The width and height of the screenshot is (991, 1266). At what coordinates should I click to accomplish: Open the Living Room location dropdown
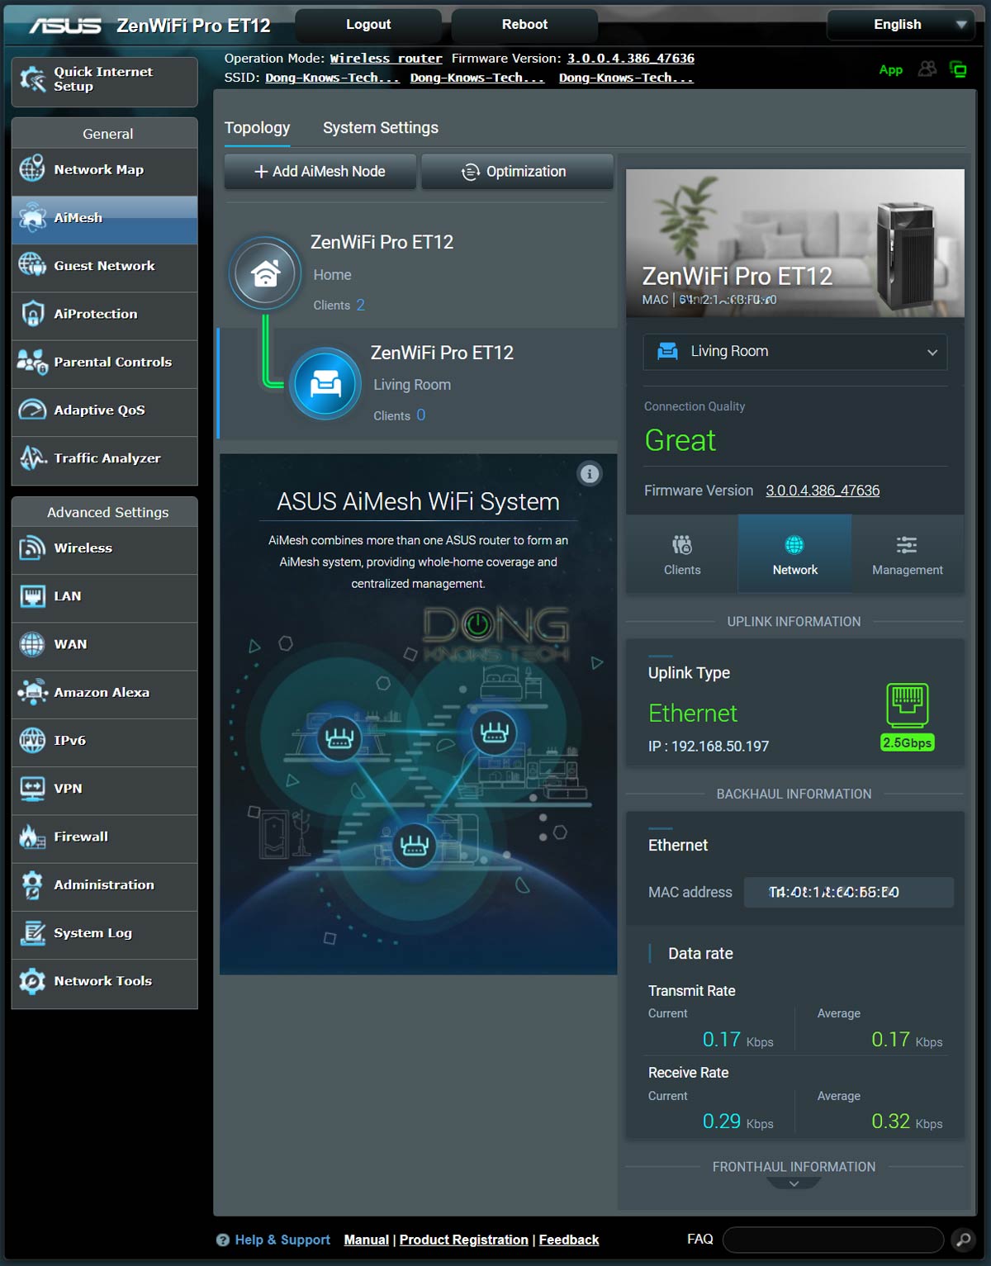tap(794, 352)
